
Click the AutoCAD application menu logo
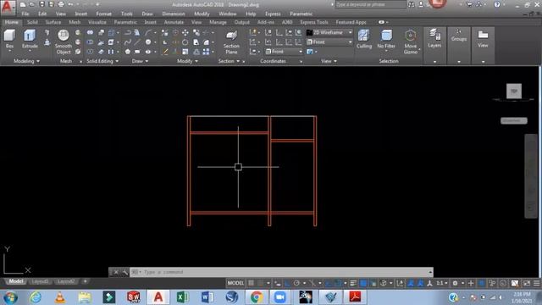[x=8, y=7]
